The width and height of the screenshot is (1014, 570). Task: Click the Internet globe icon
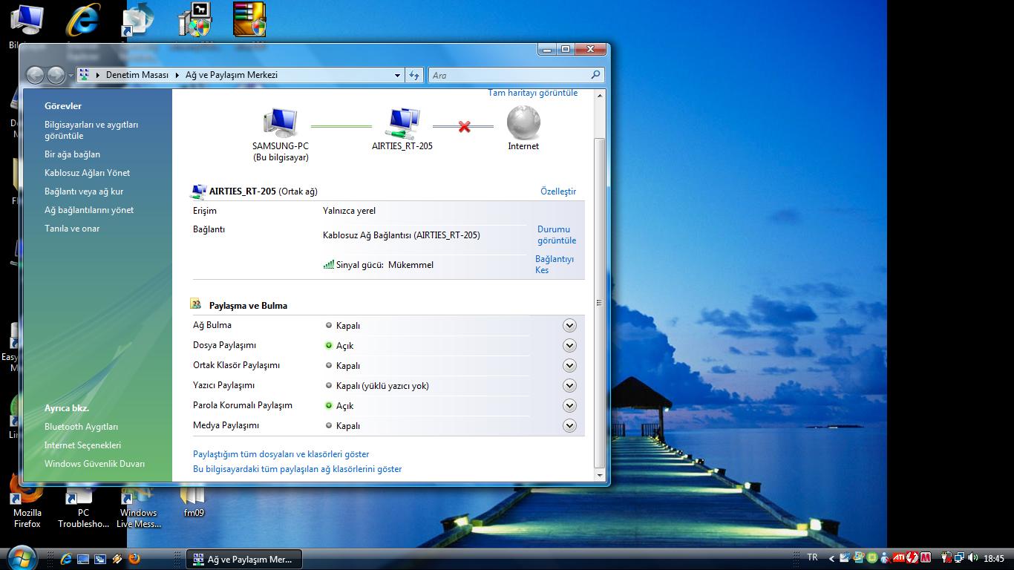pos(523,123)
